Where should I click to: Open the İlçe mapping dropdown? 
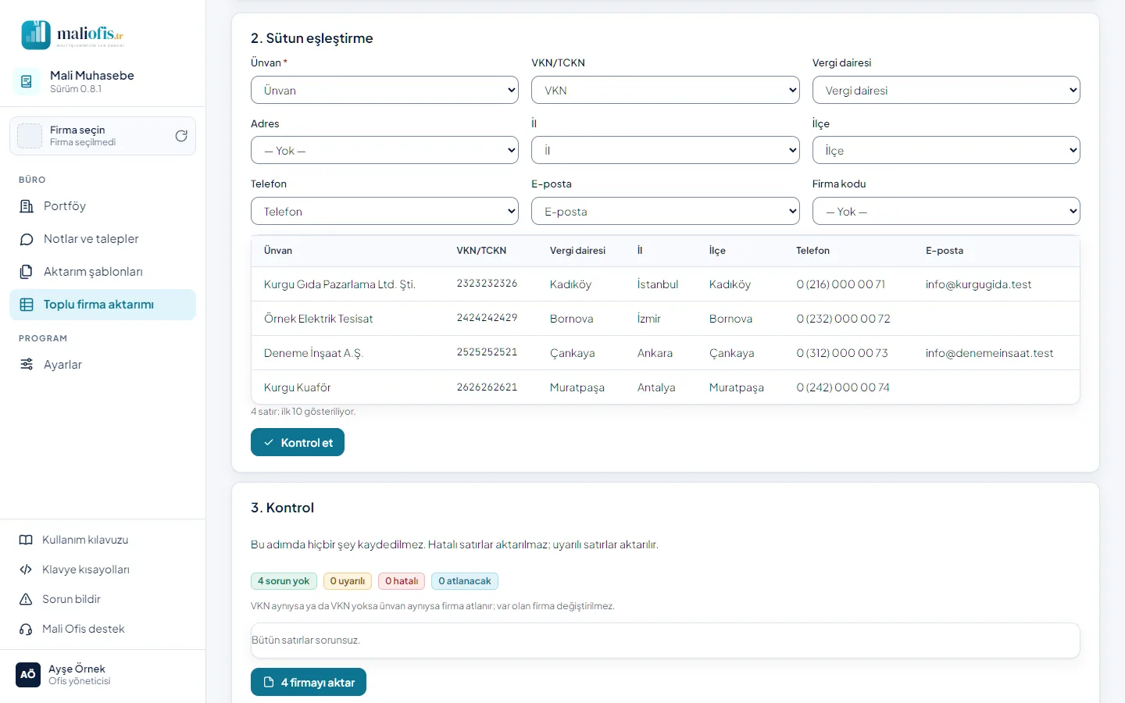point(946,150)
